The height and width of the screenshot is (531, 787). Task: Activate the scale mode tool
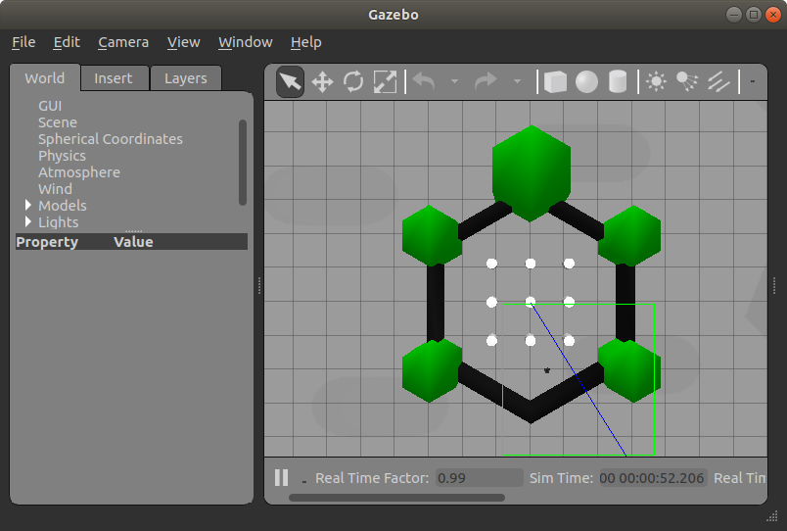click(x=385, y=81)
